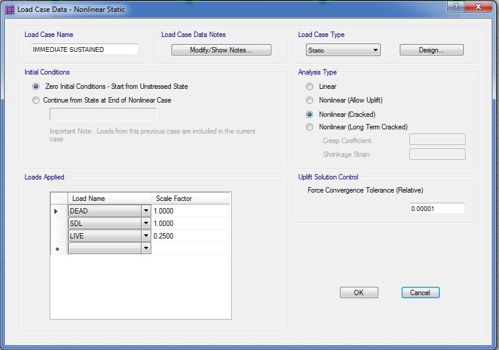
Task: Click the DEAD scale factor 1.0000 cell
Action: (x=190, y=211)
